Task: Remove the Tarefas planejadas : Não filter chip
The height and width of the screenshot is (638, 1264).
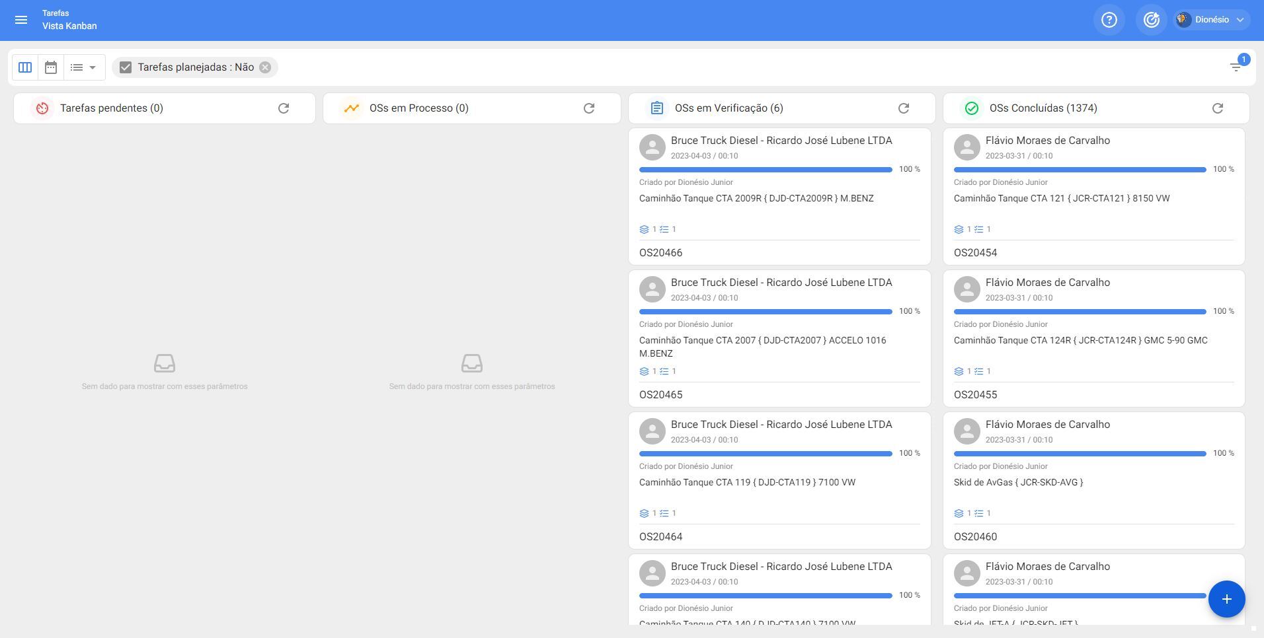Action: [265, 67]
